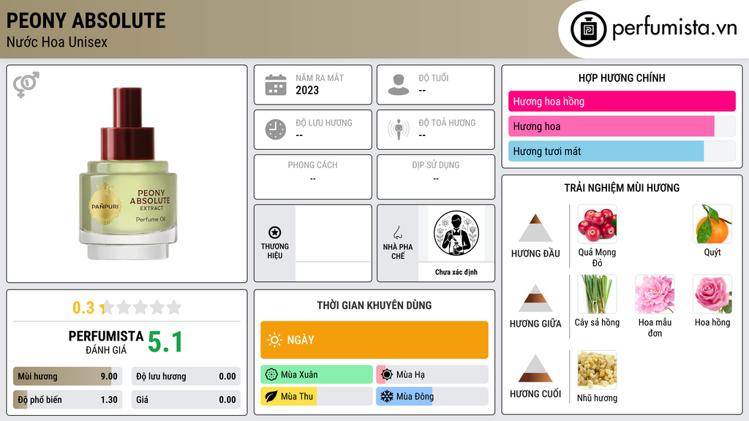This screenshot has width=749, height=421.
Task: Click the unisex gender symbol icon
Action: (x=26, y=85)
